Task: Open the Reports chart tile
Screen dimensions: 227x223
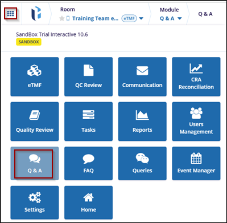Action: 142,121
